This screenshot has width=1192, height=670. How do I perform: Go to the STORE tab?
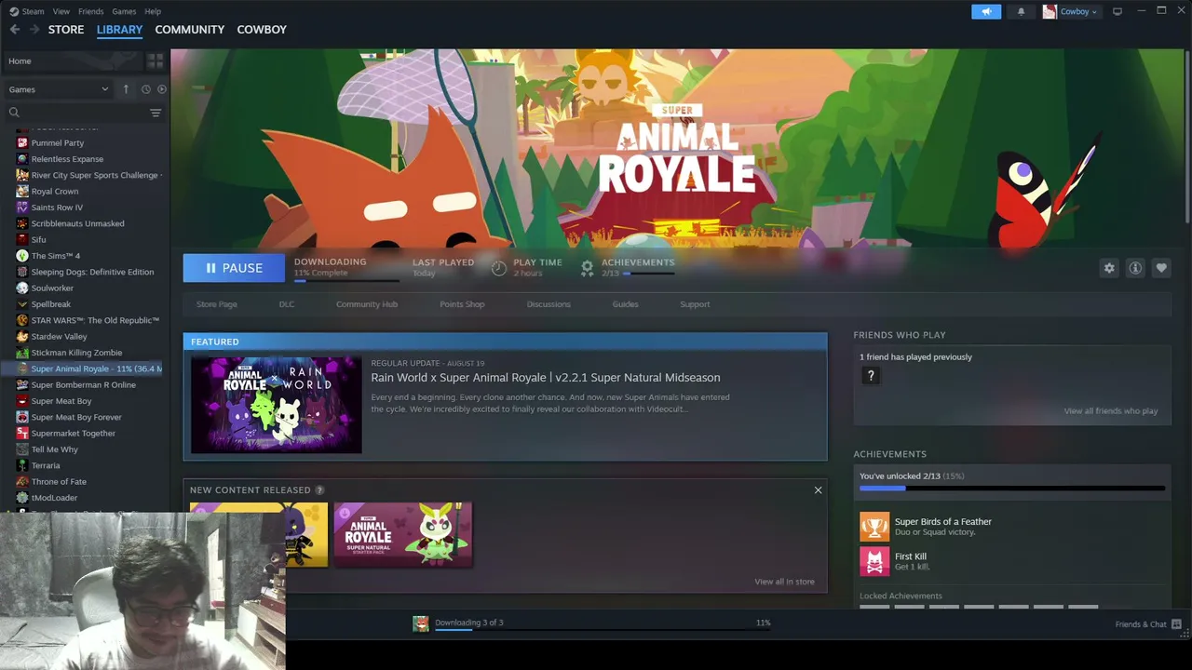[66, 30]
